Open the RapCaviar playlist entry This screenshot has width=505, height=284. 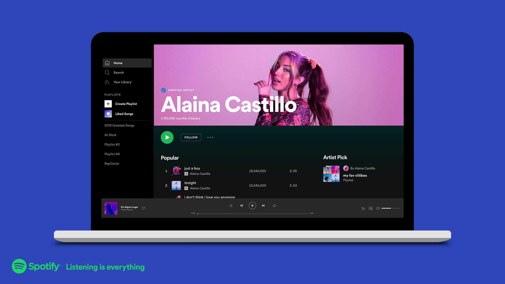pyautogui.click(x=112, y=163)
